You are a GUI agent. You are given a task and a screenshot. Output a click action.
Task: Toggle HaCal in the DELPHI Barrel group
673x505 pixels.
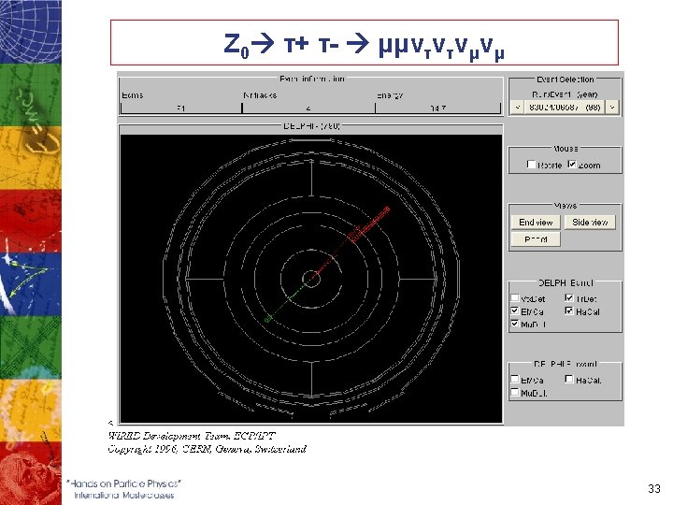(x=569, y=310)
